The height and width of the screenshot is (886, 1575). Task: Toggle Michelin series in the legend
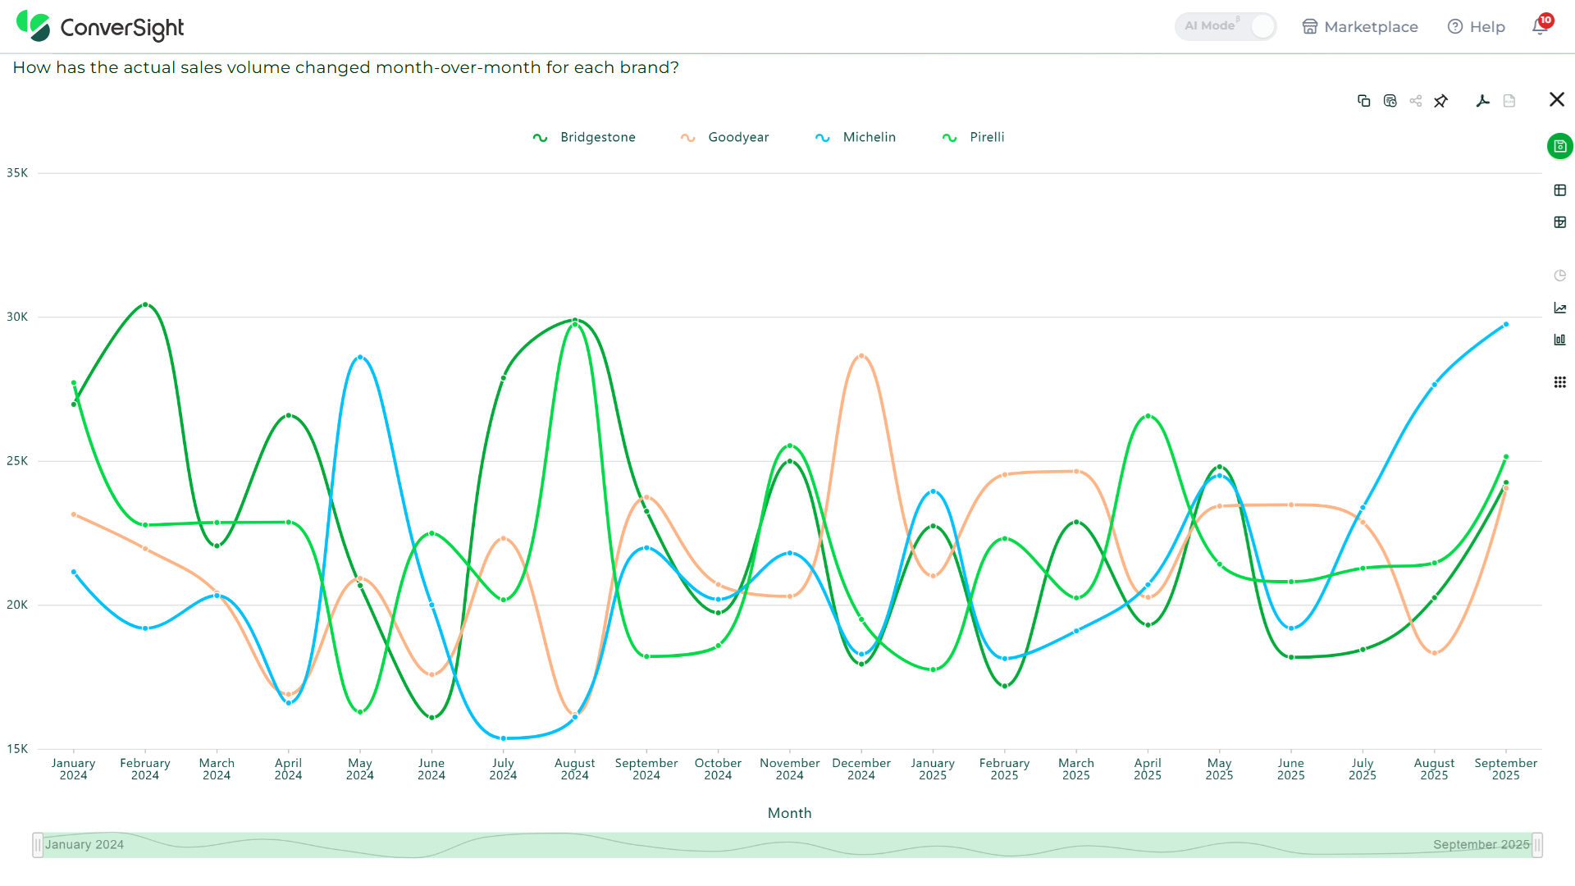(856, 138)
